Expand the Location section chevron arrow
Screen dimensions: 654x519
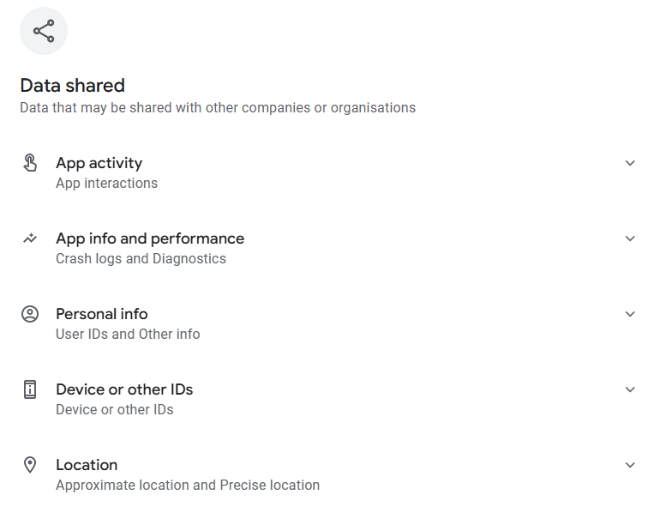click(x=630, y=465)
